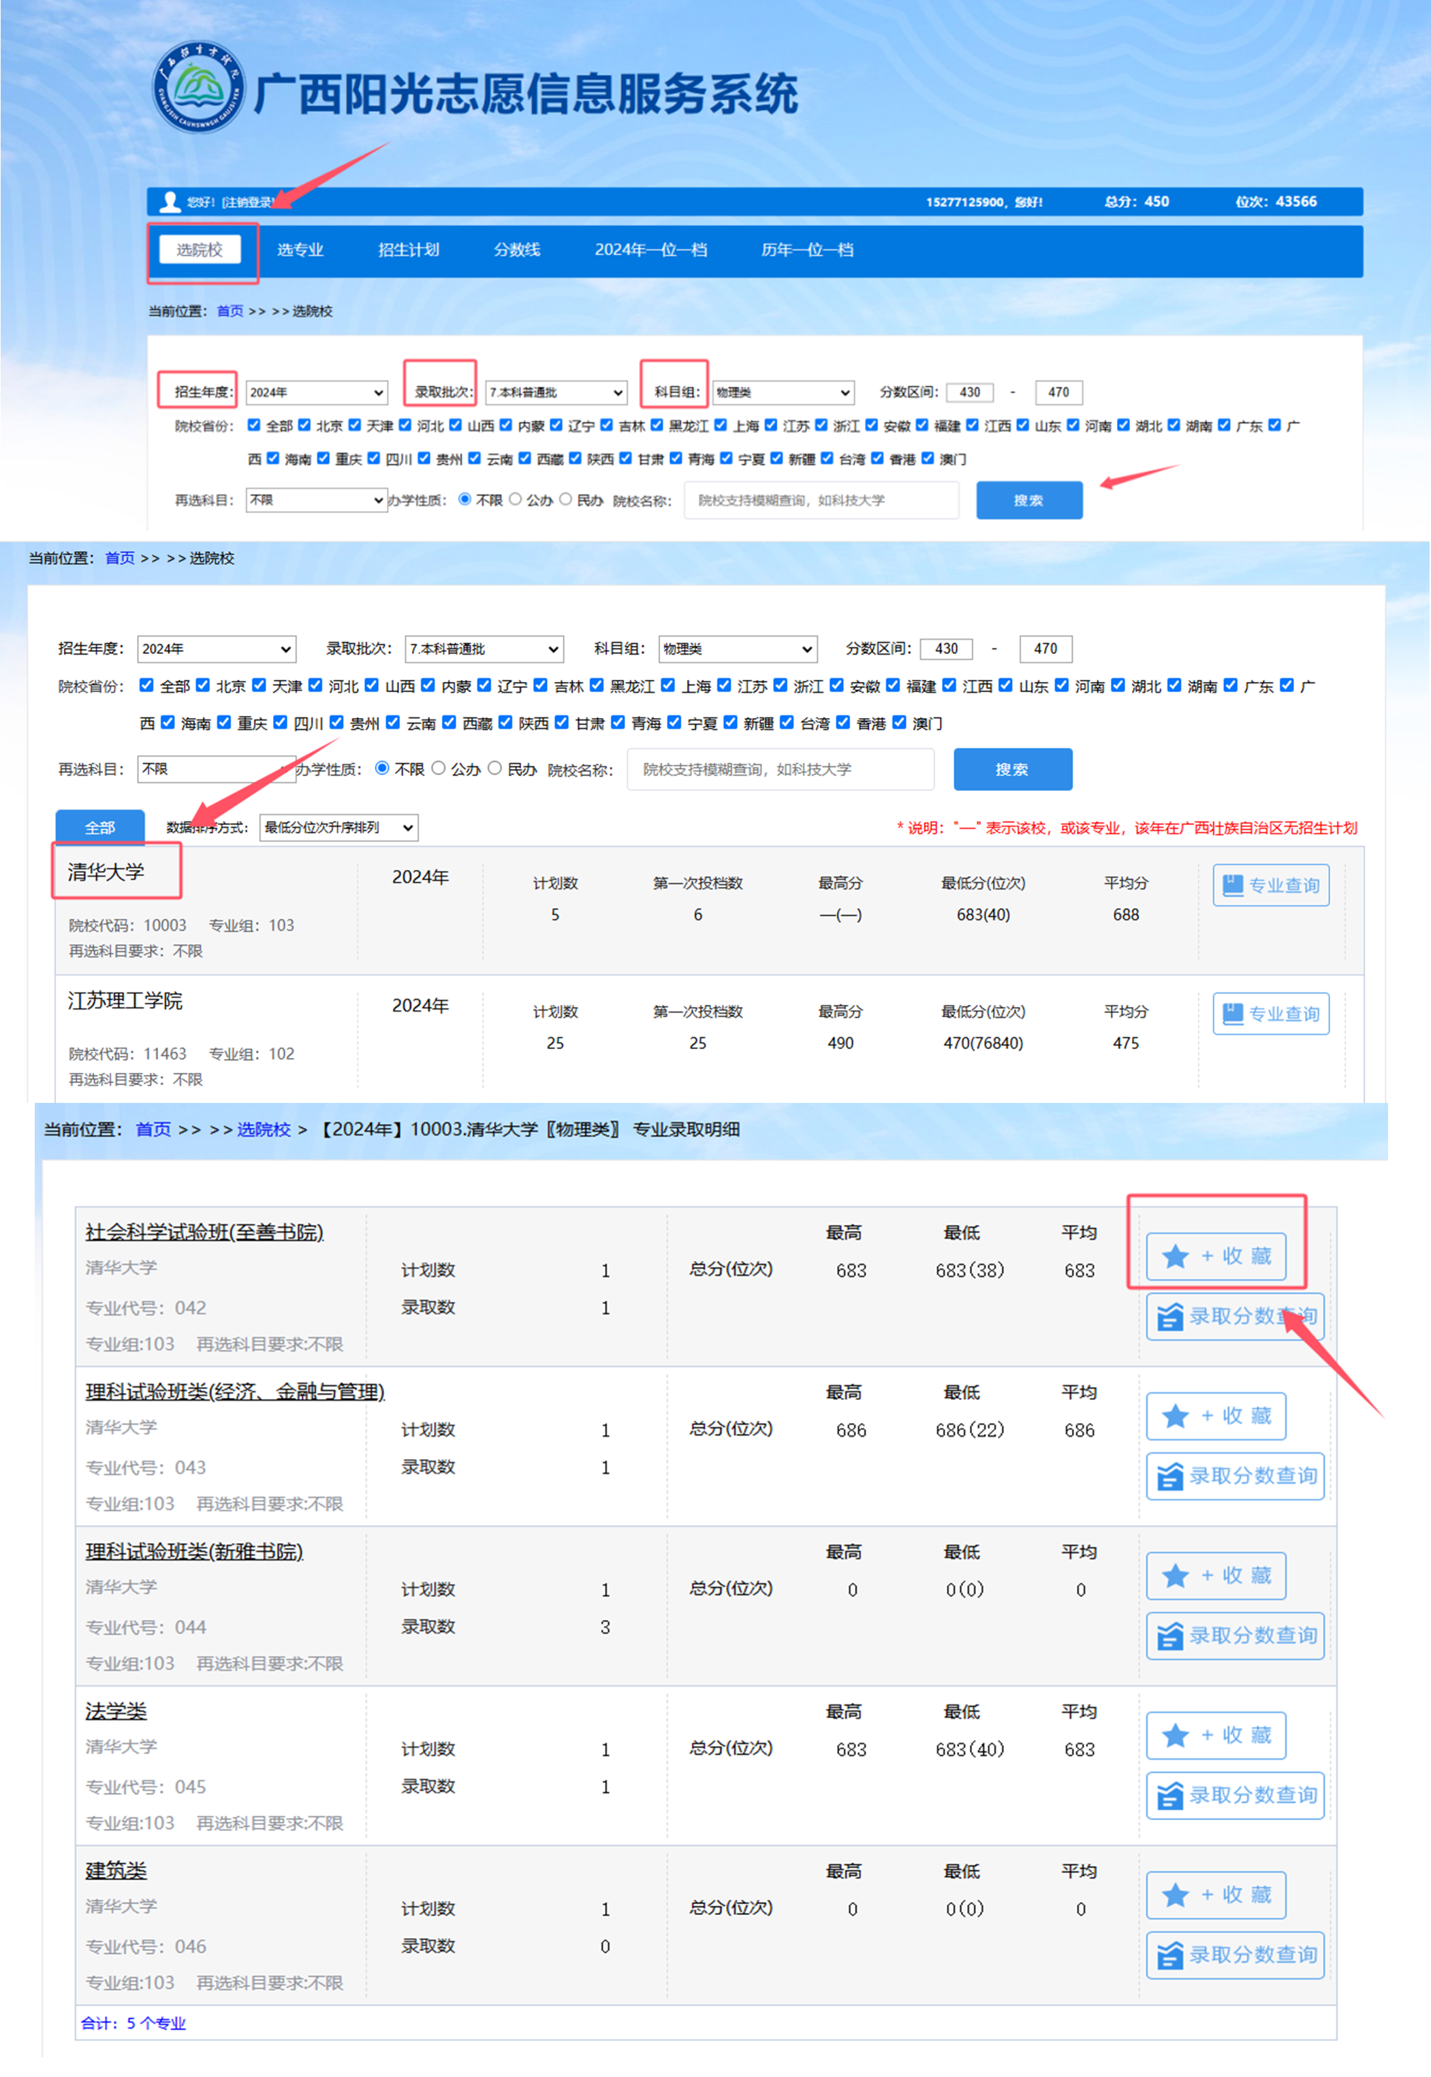Open the 法学类 major link
1431x2077 pixels.
(x=116, y=1711)
